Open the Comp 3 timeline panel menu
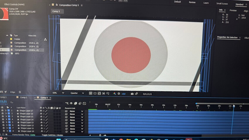The image size is (249, 140). [x=50, y=98]
